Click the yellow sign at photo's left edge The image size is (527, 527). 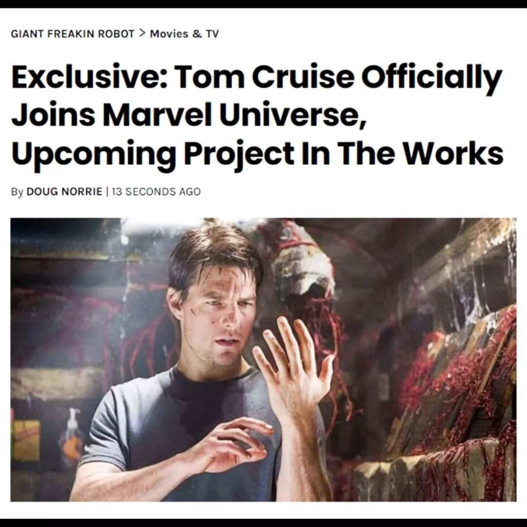(x=26, y=441)
